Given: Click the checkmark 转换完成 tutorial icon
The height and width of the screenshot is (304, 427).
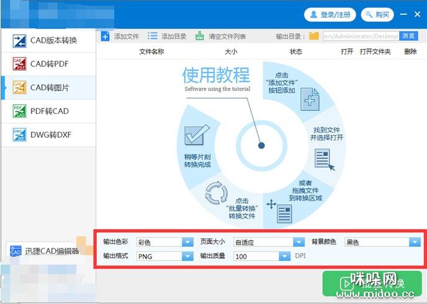Looking at the screenshot, I should (x=197, y=135).
